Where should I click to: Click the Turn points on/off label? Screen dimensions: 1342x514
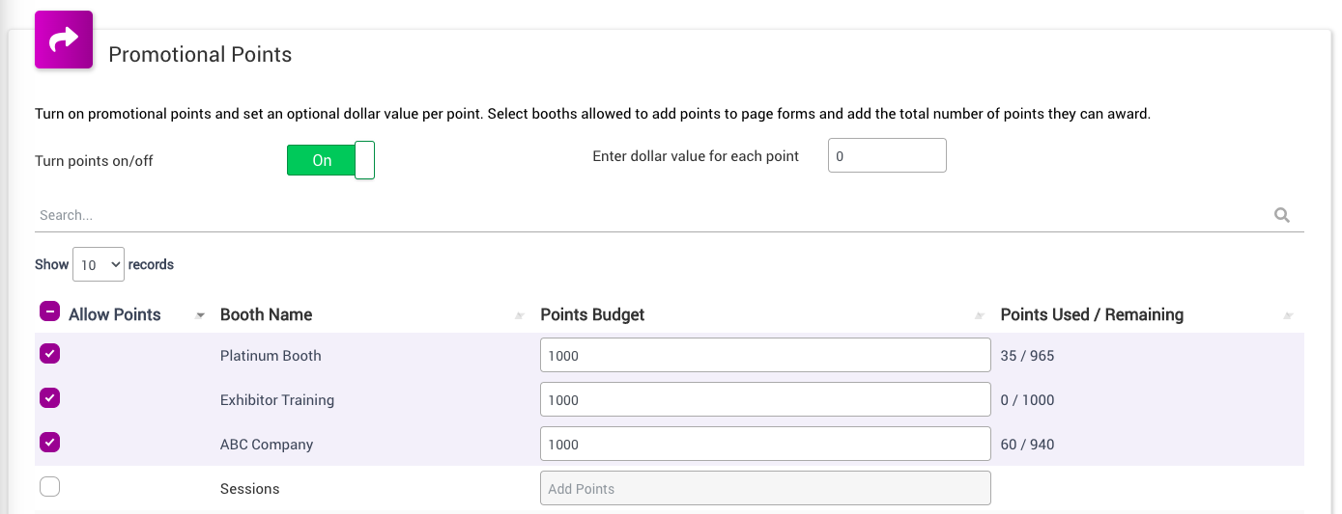click(x=94, y=161)
